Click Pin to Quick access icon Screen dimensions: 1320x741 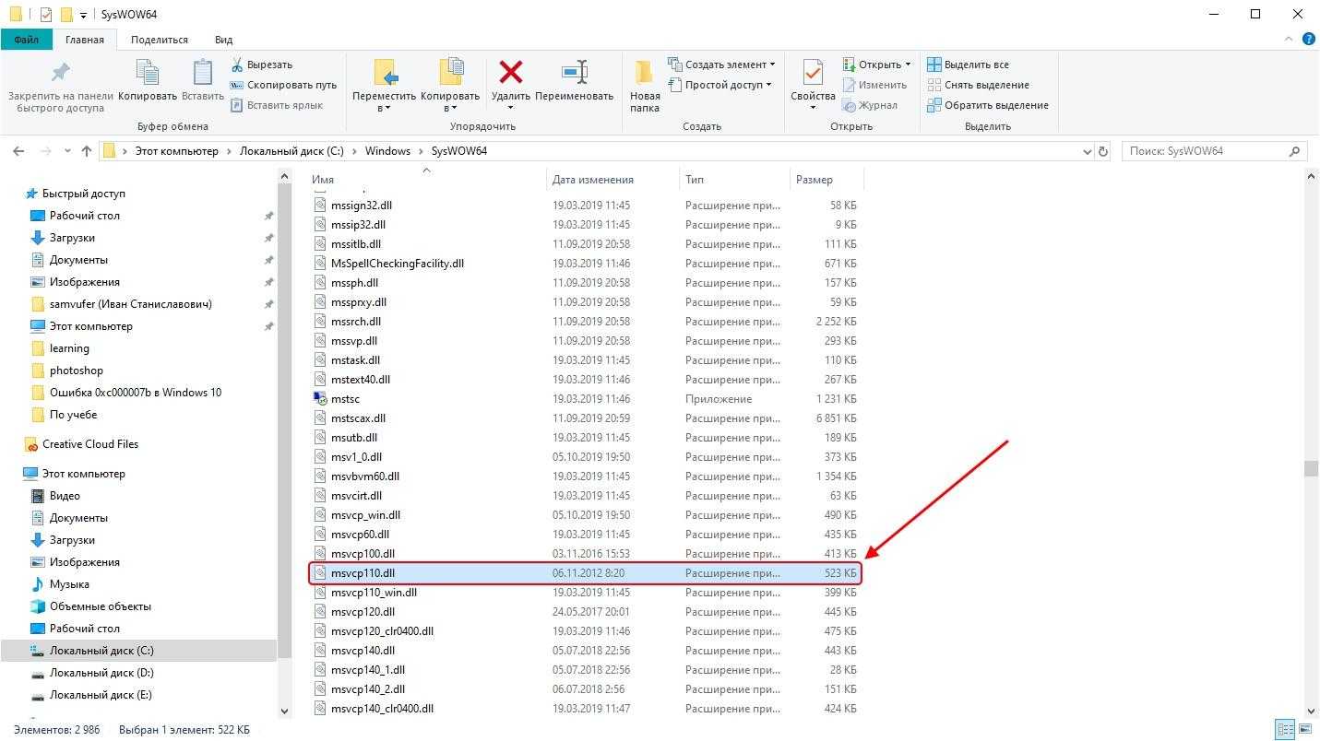60,74
